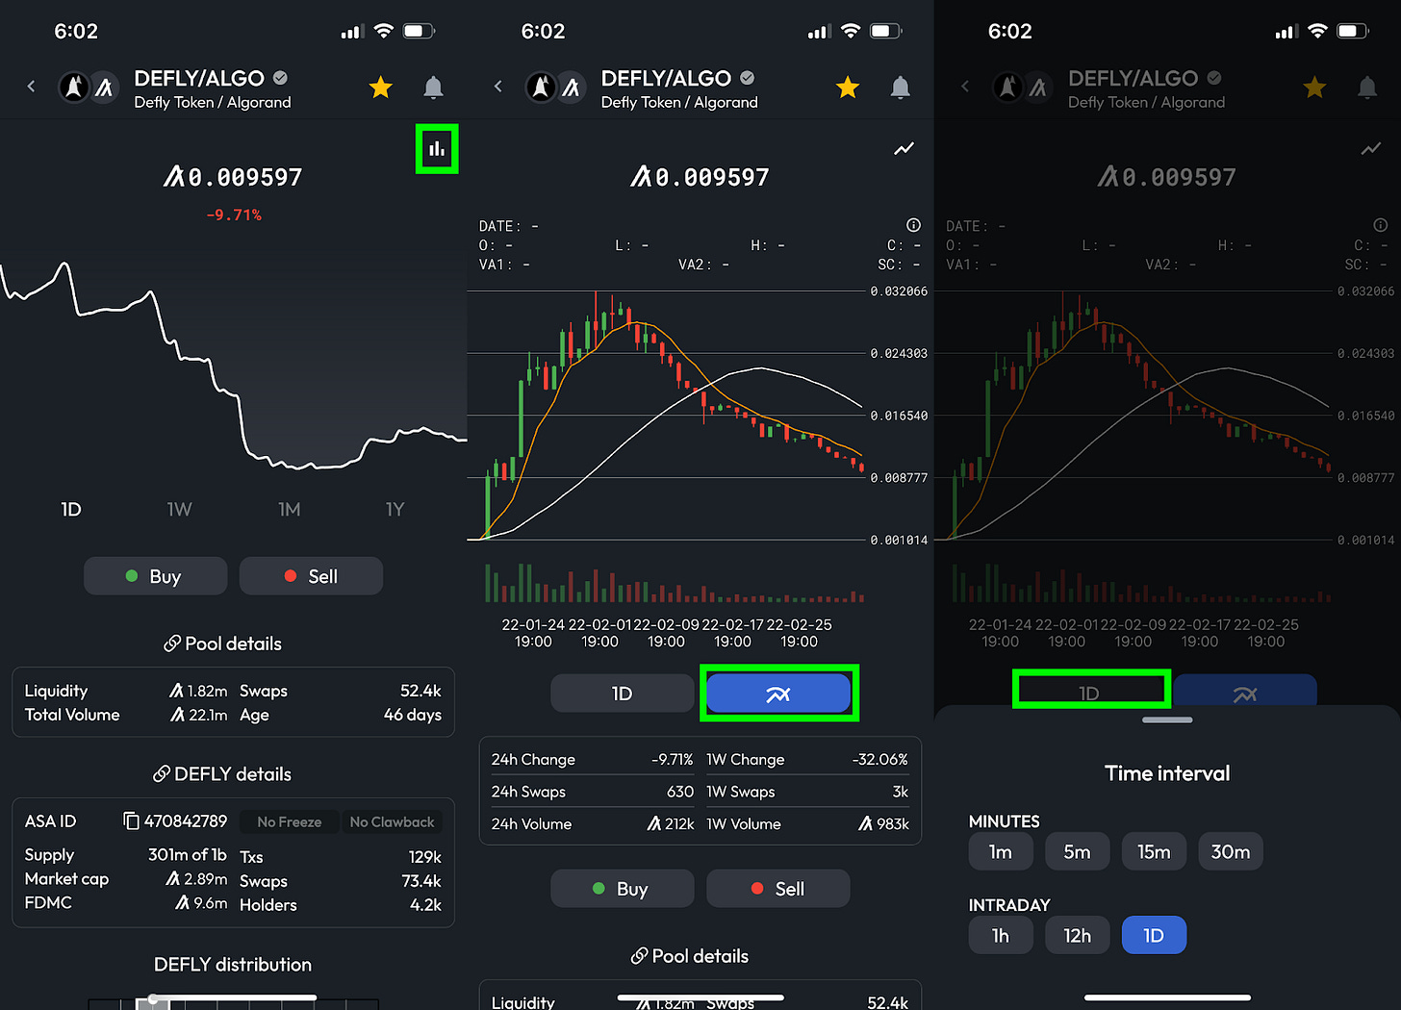Open Pool details link in middle screen
This screenshot has height=1010, width=1401.
(x=690, y=956)
